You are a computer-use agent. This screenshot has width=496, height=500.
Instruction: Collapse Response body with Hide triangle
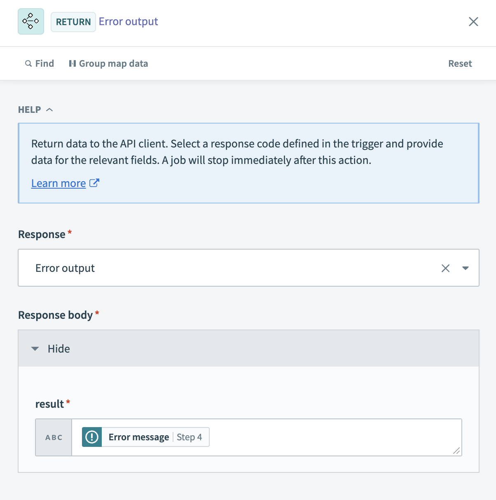click(x=35, y=349)
